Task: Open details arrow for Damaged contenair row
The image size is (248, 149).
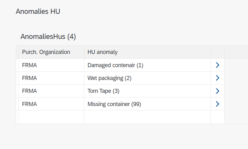Action: click(217, 65)
